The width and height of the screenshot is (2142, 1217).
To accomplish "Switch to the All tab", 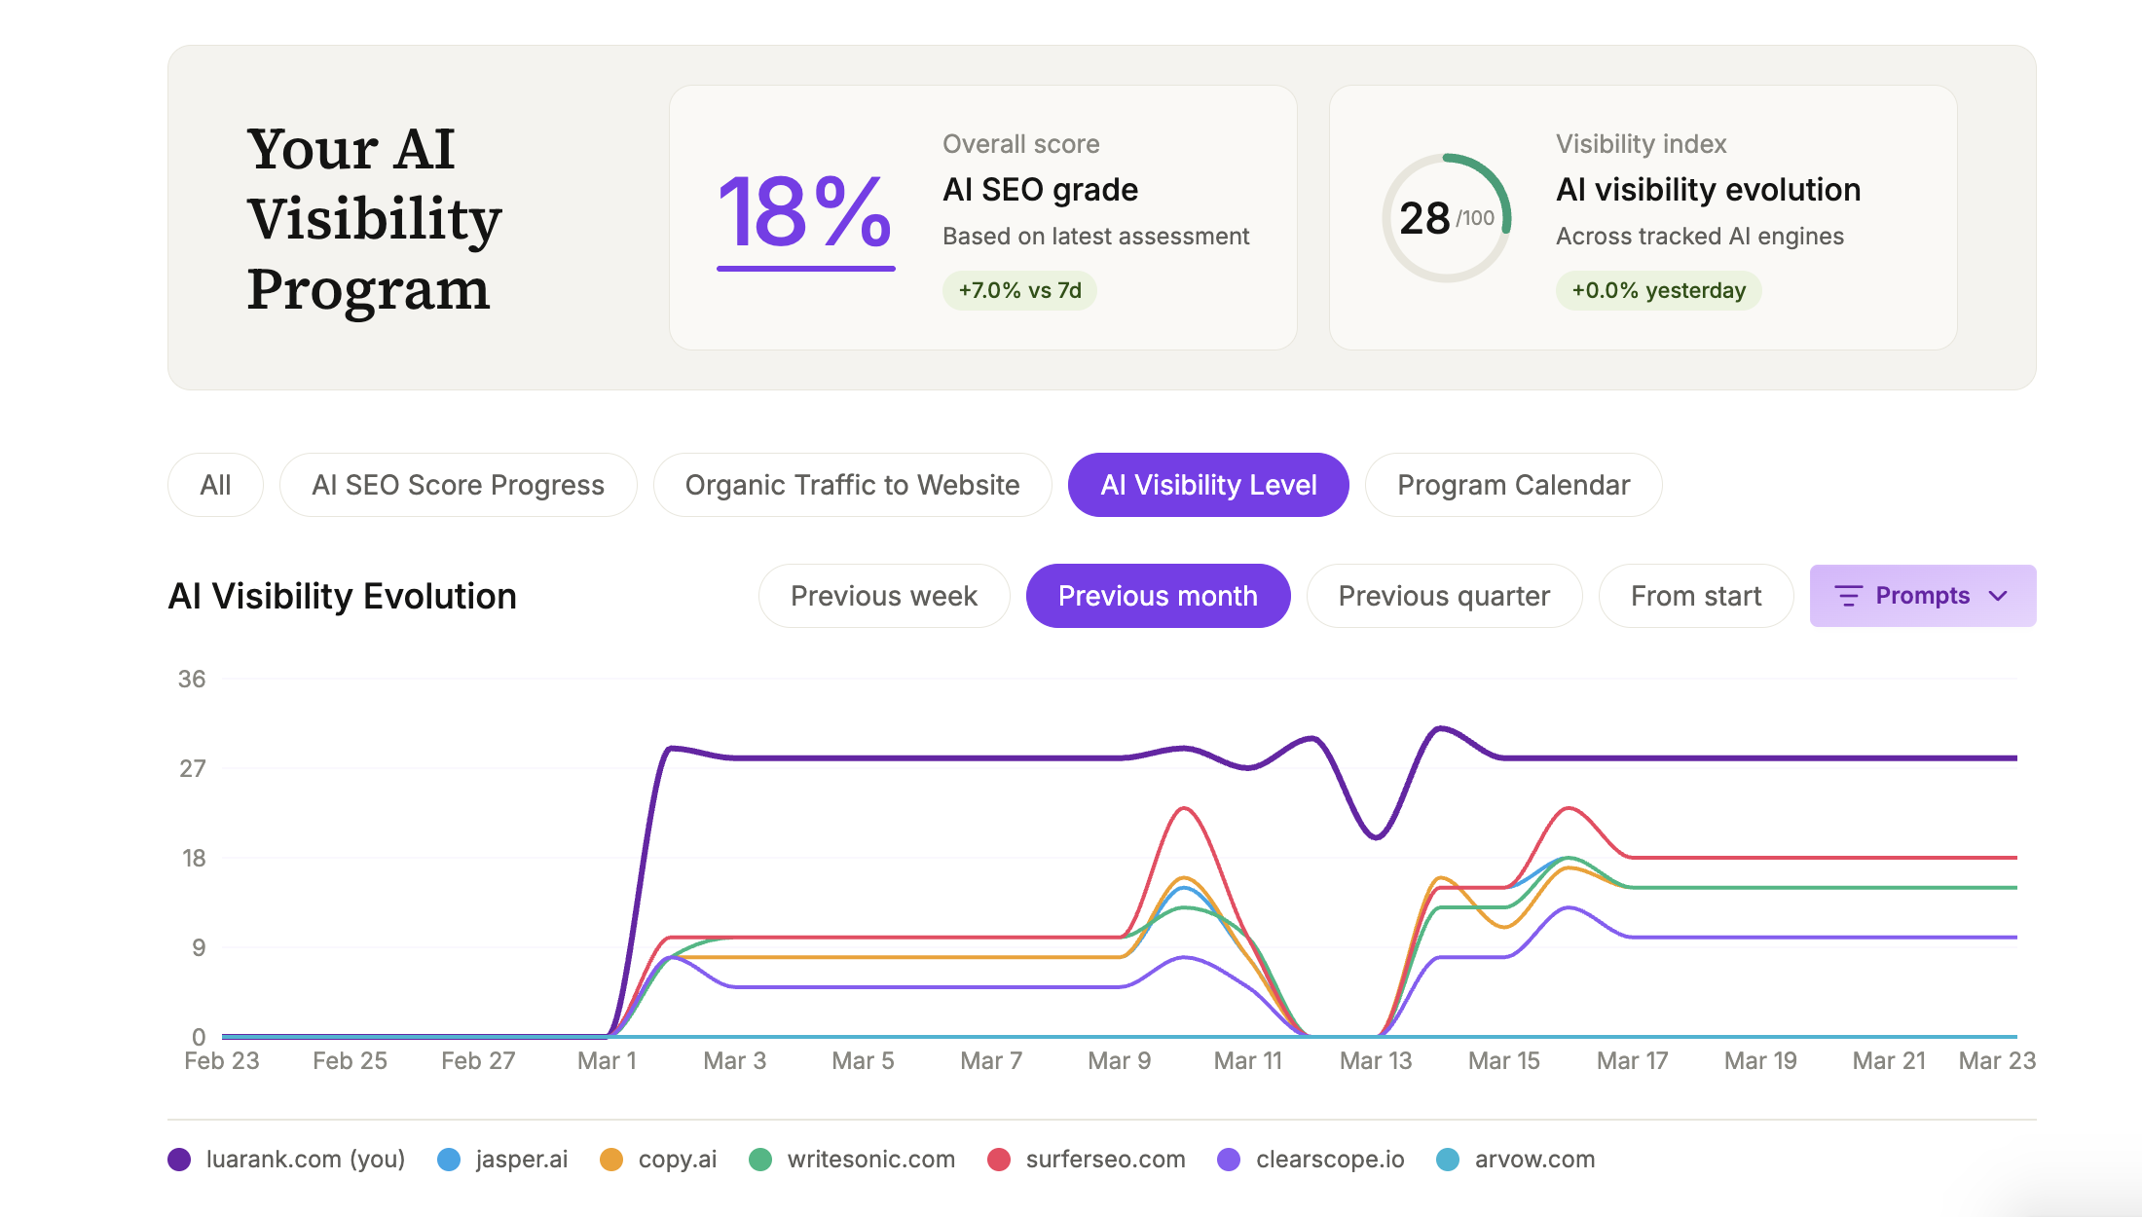I will [215, 484].
